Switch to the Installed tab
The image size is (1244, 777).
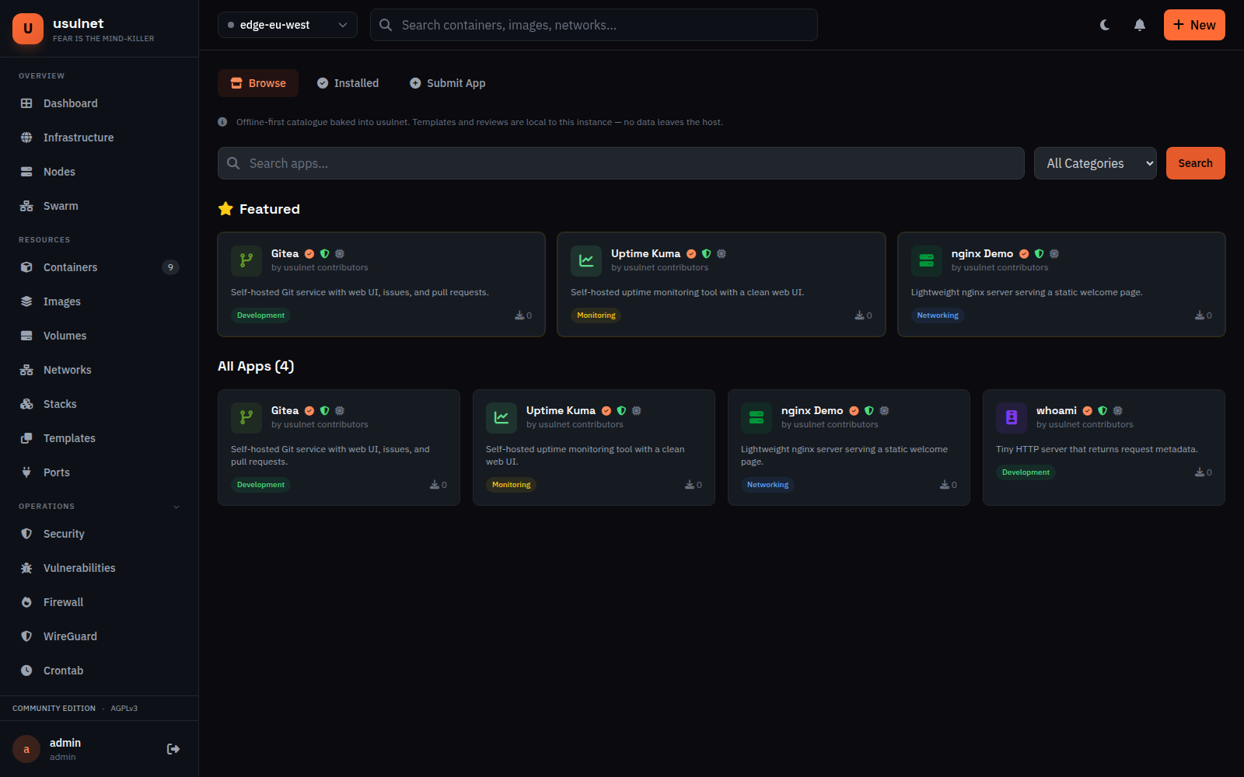click(x=348, y=83)
